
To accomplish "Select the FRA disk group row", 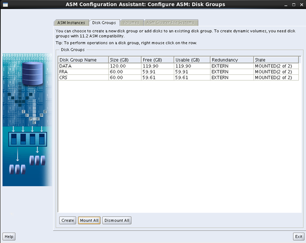I will point(178,72).
